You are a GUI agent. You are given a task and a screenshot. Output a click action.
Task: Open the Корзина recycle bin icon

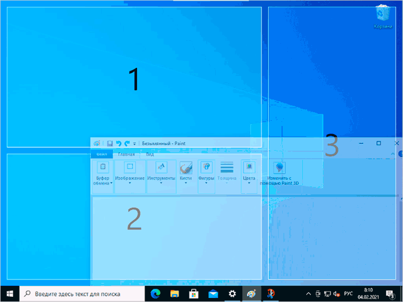click(x=383, y=17)
